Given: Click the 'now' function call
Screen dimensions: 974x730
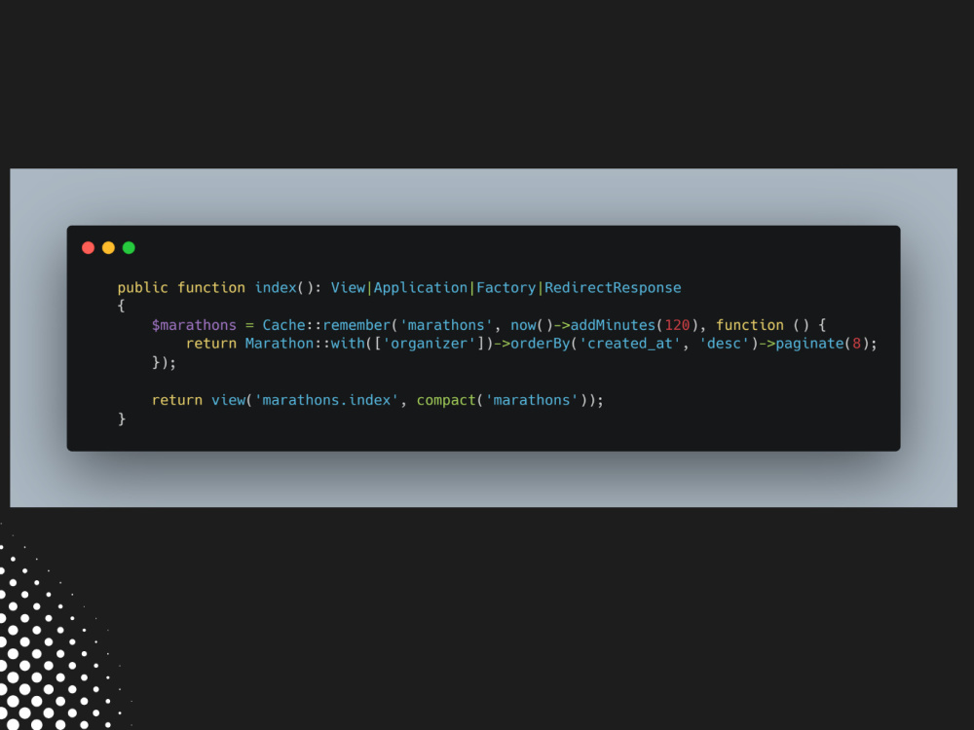Looking at the screenshot, I should click(x=523, y=325).
